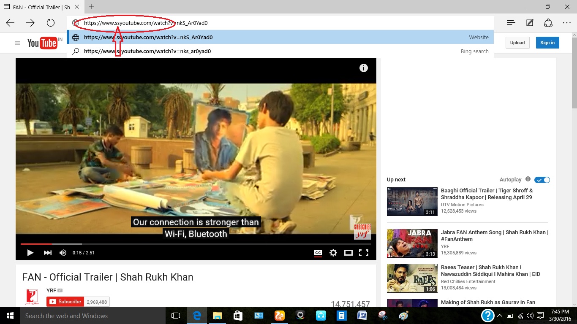Screen dimensions: 577x324
Task: Click the 2,969,488 subscriber count
Action: 97,302
